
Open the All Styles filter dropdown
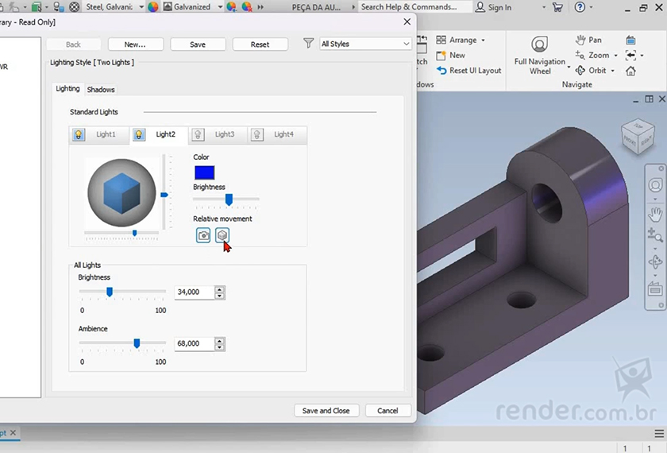point(364,45)
